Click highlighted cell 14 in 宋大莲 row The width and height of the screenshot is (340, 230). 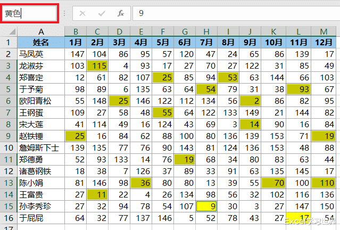pos(250,125)
